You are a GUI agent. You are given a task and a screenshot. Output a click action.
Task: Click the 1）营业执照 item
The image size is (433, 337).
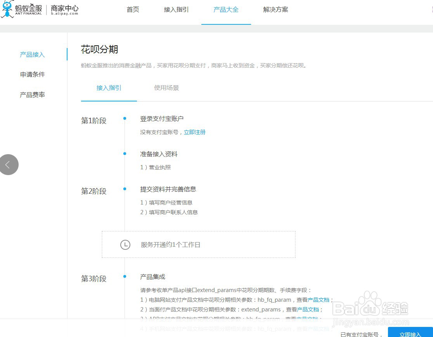(156, 167)
